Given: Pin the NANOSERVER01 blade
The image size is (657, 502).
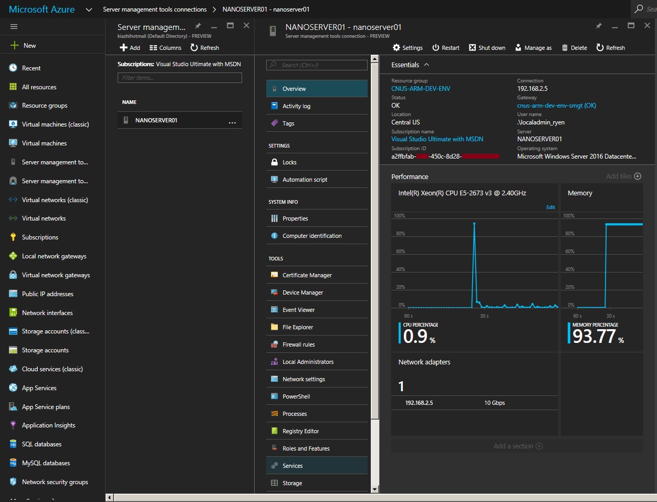Looking at the screenshot, I should pyautogui.click(x=599, y=25).
